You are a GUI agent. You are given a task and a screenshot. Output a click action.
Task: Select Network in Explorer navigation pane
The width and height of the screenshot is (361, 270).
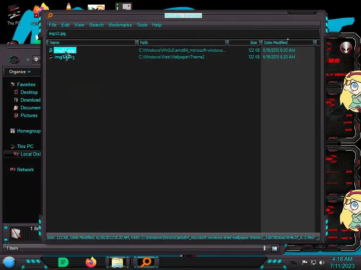[x=25, y=169]
